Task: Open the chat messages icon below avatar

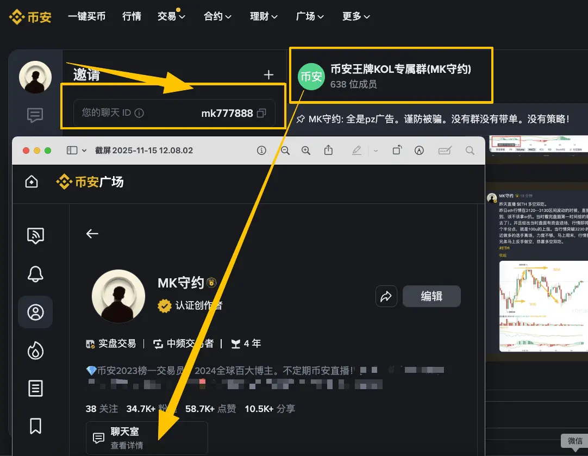Action: 35,115
